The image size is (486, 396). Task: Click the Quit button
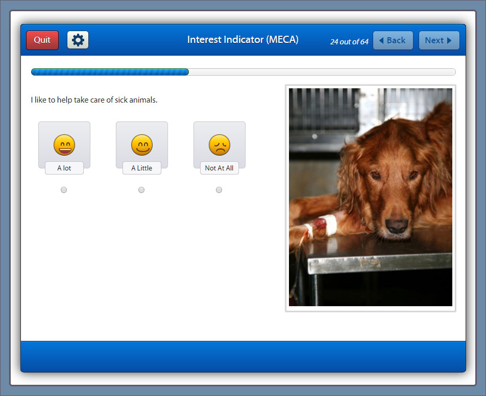[42, 40]
